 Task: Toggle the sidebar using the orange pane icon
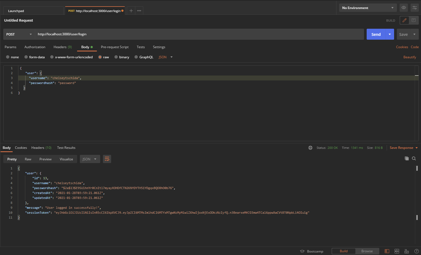pos(387,251)
